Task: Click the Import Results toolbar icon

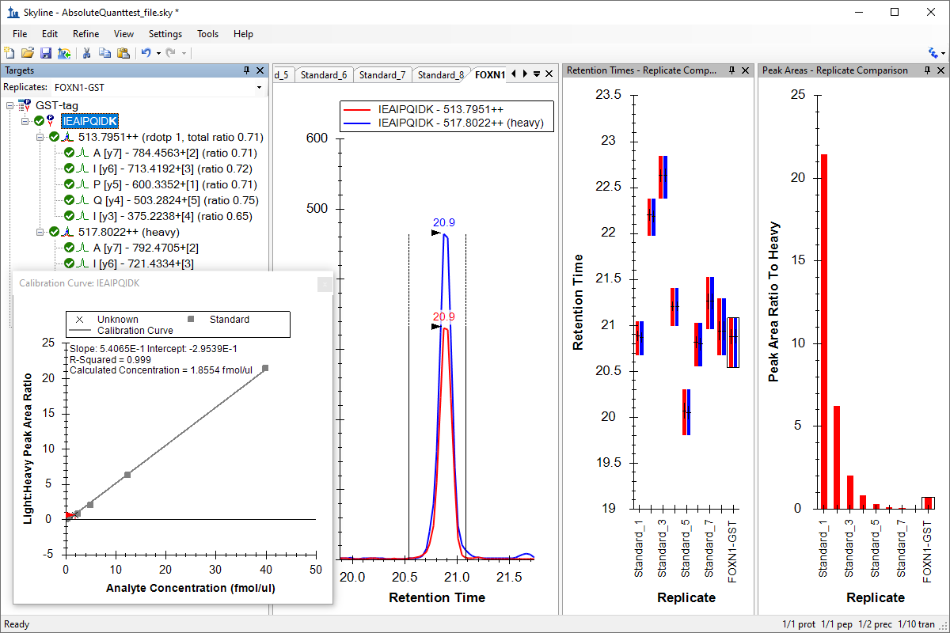Action: pos(64,53)
